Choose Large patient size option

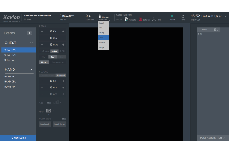pyautogui.click(x=104, y=47)
